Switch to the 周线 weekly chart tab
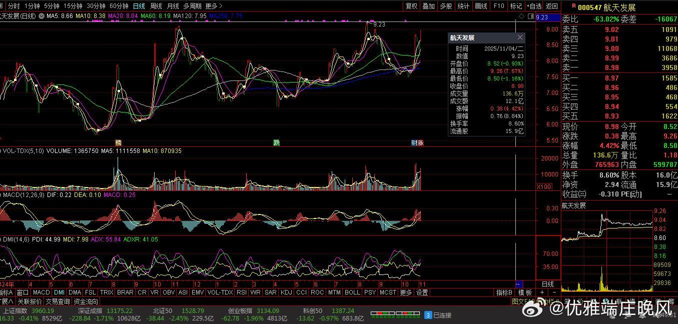This screenshot has width=678, height=324. [156, 6]
